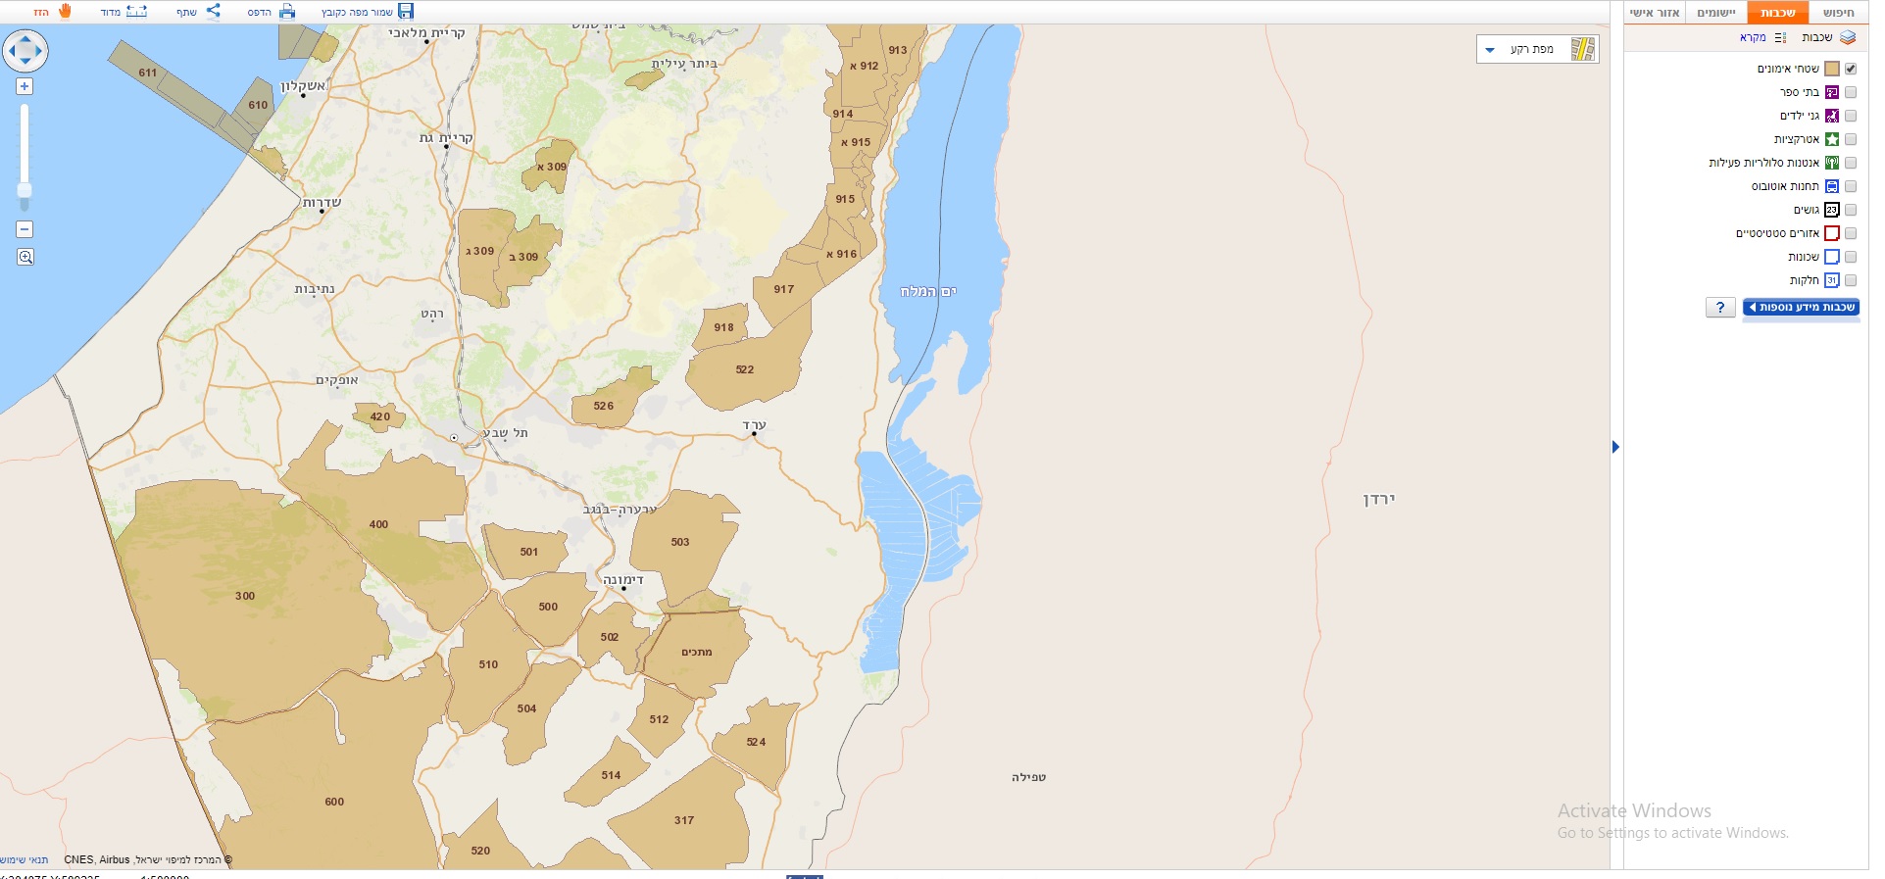Open the מפת רקע basemap dropdown
1885x879 pixels.
coord(1537,49)
